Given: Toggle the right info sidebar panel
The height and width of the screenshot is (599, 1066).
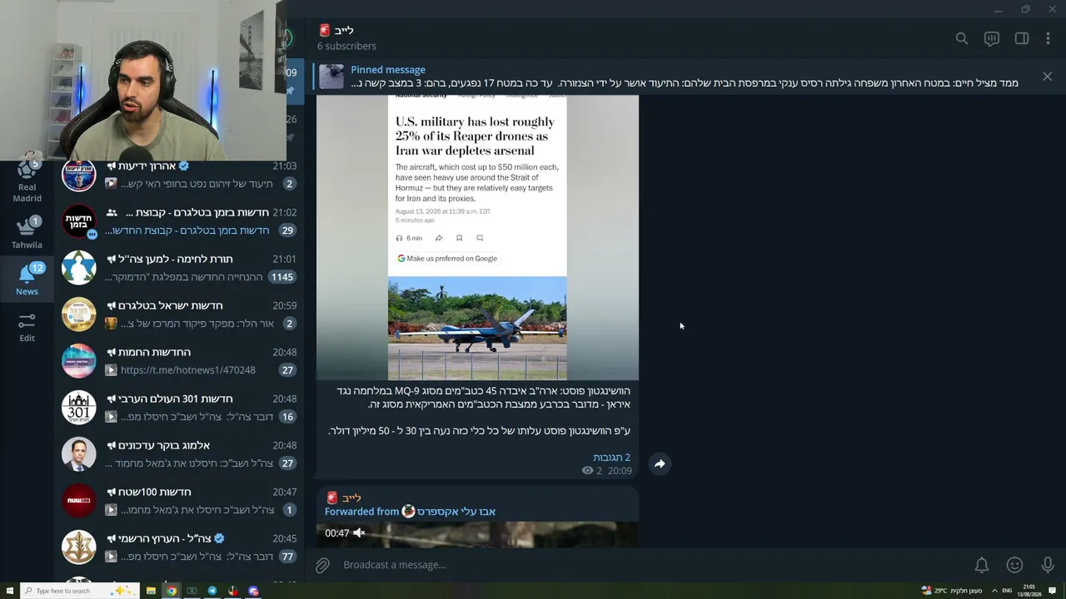Looking at the screenshot, I should coord(1022,38).
